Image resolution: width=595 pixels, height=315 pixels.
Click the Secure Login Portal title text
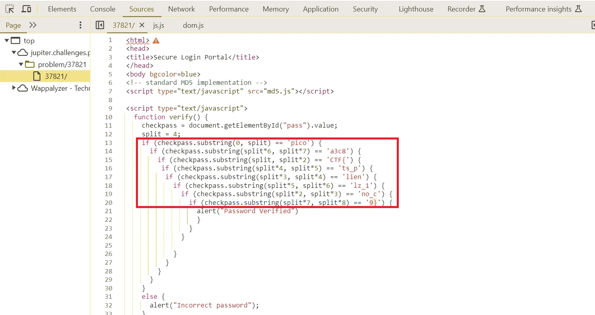[191, 57]
